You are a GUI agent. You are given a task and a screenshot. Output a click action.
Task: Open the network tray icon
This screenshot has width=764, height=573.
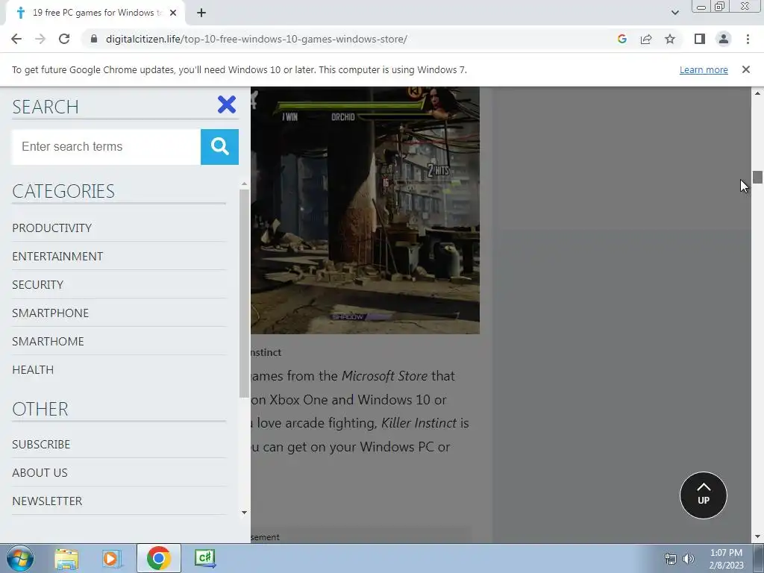point(671,559)
